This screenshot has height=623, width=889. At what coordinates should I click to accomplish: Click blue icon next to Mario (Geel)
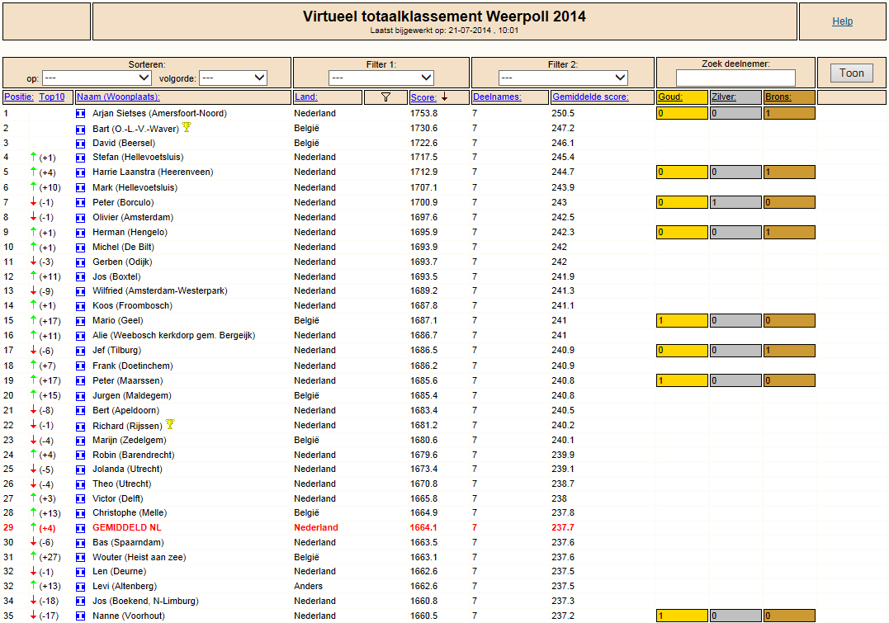click(81, 321)
